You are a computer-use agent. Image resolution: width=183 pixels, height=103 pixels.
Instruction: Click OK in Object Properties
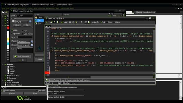[22, 60]
